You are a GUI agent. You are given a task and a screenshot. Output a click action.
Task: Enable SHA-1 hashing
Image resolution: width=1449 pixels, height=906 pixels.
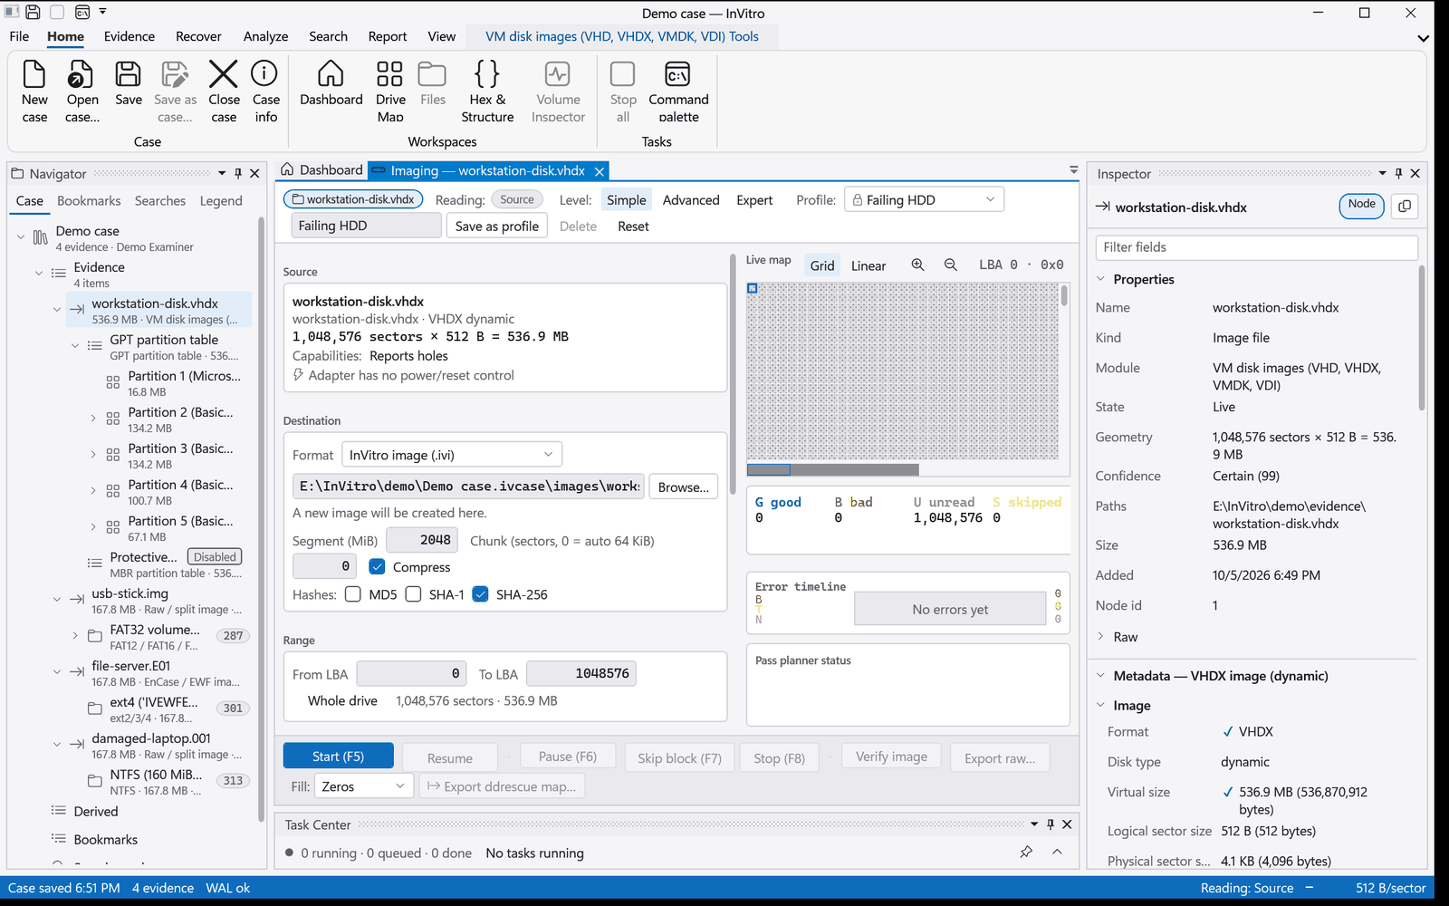(x=413, y=594)
